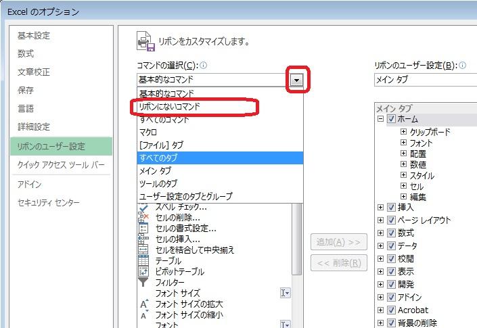This screenshot has width=477, height=328.
Task: Open the アドイン options category
Action: pyautogui.click(x=61, y=185)
